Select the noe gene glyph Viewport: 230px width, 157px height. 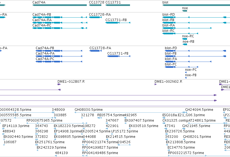(185, 11)
